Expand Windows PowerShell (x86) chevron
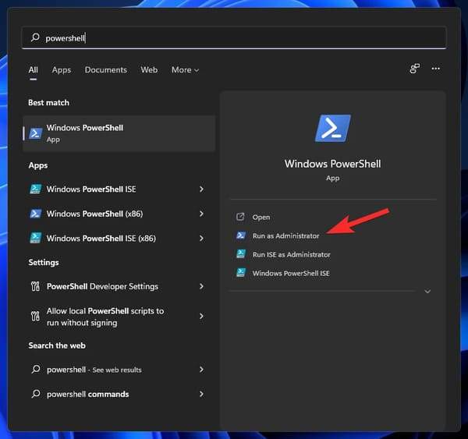Screen dimensions: 468x439 click(x=201, y=214)
